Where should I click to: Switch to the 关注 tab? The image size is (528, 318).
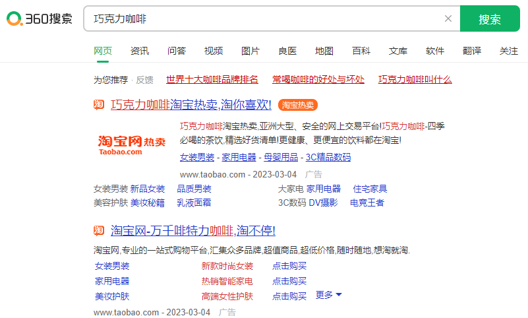pyautogui.click(x=508, y=51)
